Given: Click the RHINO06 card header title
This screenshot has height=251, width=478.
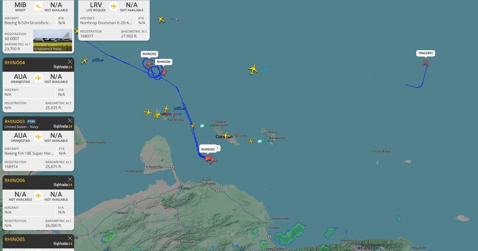Looking at the screenshot, I should (15, 180).
